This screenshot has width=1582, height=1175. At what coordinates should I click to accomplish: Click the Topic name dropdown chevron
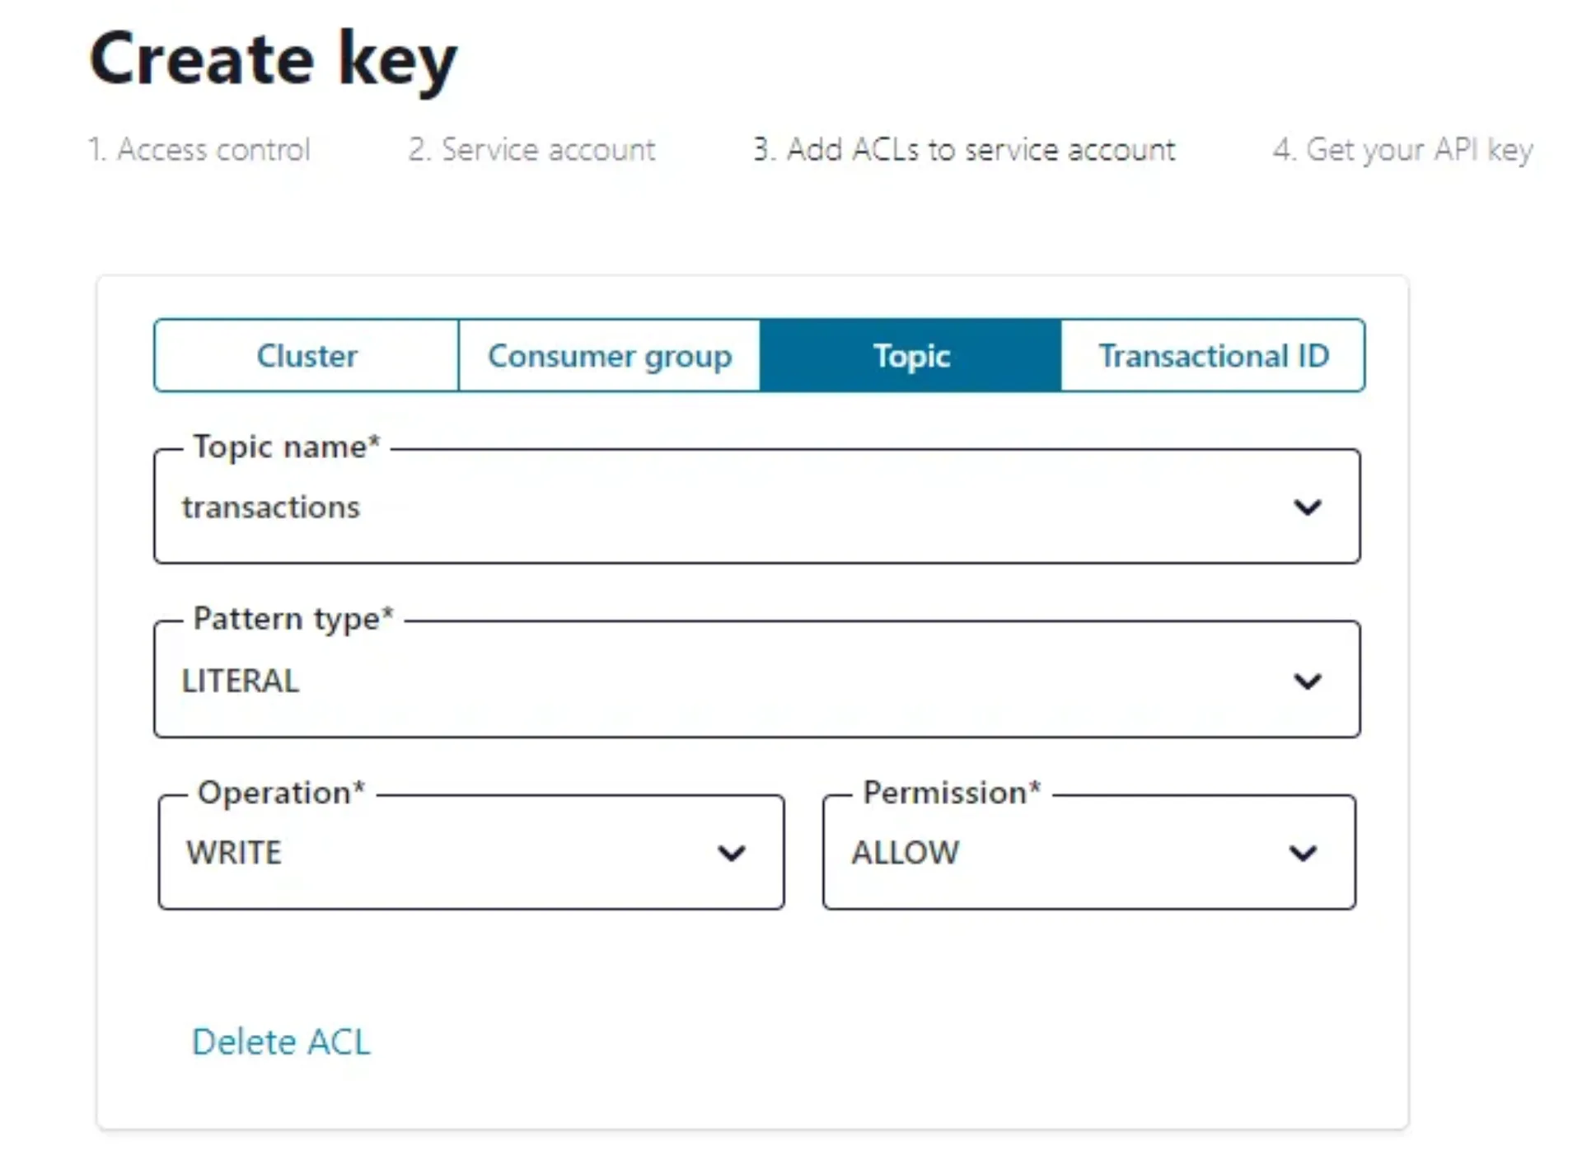point(1307,507)
